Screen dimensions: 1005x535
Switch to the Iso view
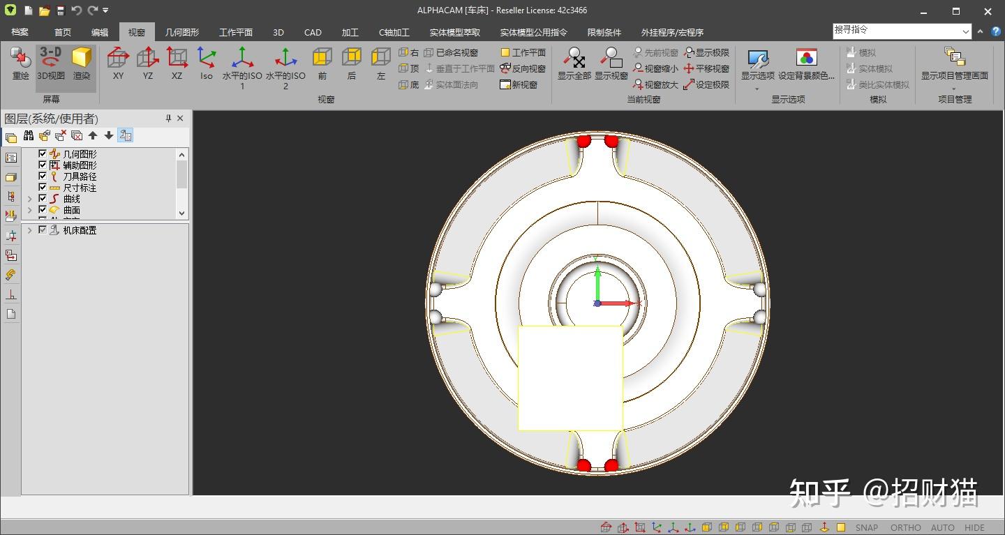coord(206,59)
